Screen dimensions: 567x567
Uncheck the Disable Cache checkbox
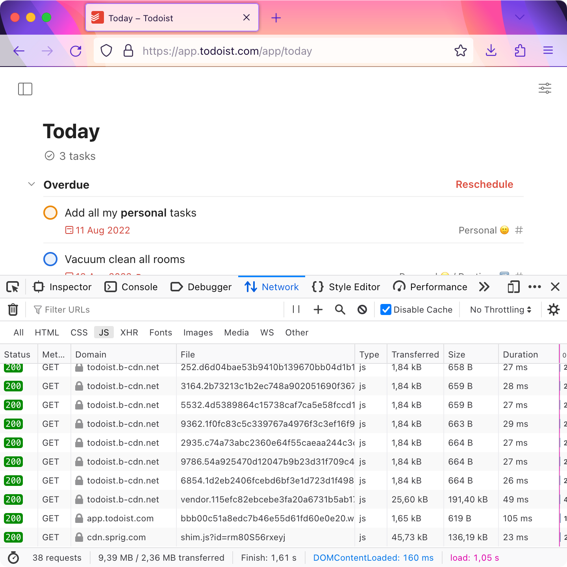[386, 310]
